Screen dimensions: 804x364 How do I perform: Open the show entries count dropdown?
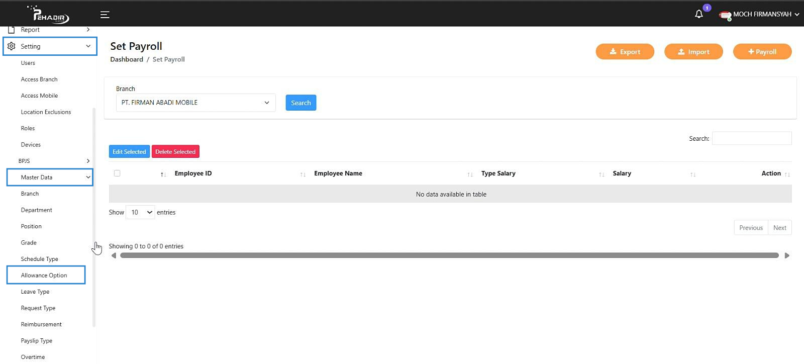(140, 213)
